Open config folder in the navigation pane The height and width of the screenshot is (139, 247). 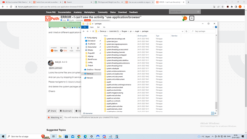pos(90,62)
